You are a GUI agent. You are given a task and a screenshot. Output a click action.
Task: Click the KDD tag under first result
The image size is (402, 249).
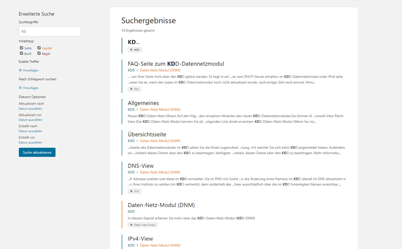(x=135, y=50)
